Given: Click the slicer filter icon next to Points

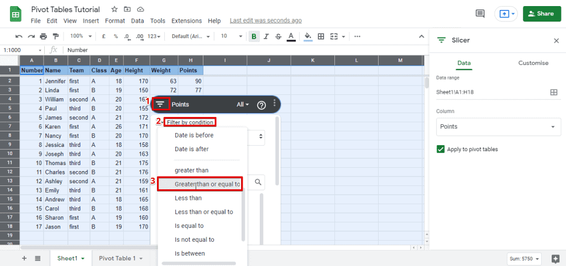Looking at the screenshot, I should (x=161, y=104).
